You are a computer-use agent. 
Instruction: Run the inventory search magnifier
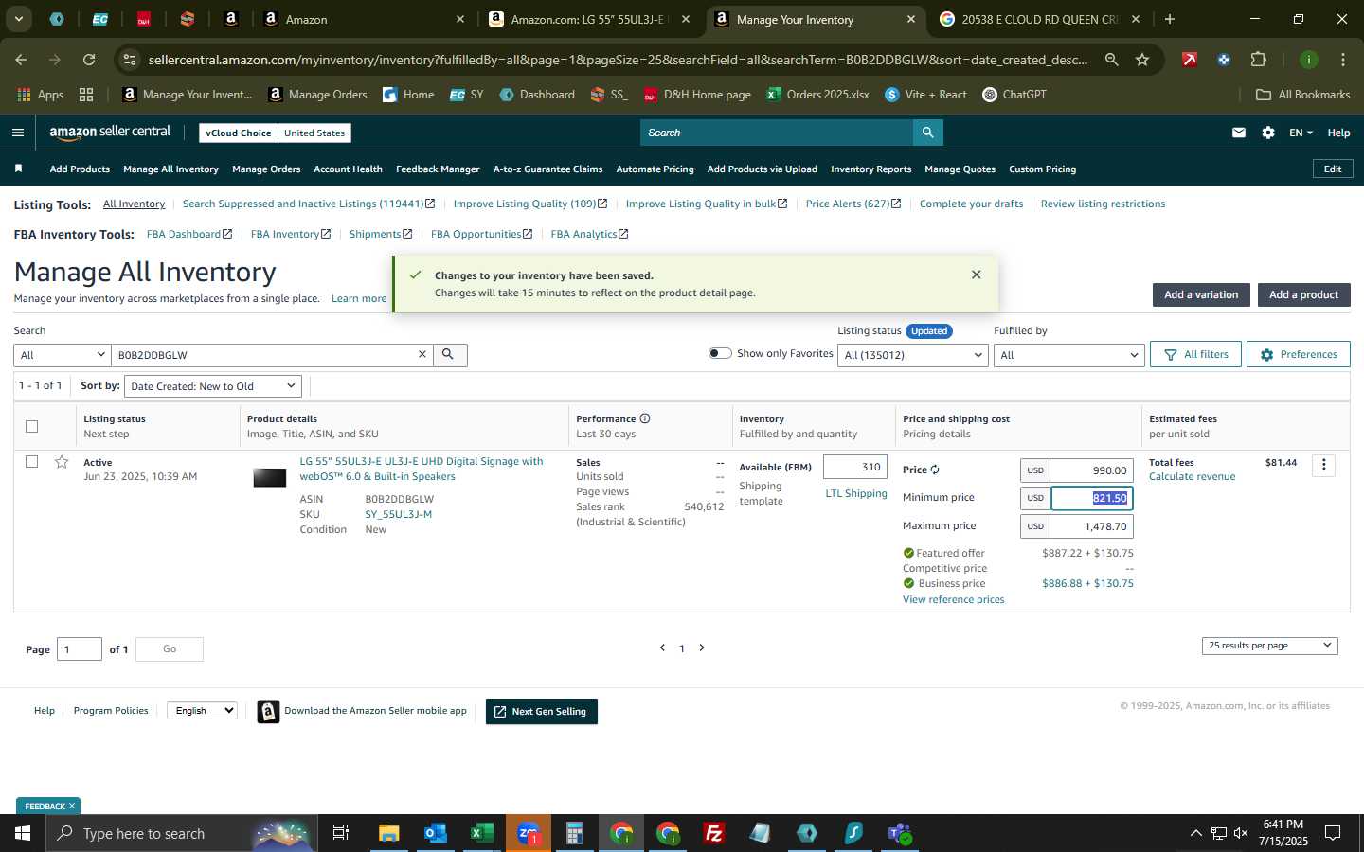(x=449, y=354)
